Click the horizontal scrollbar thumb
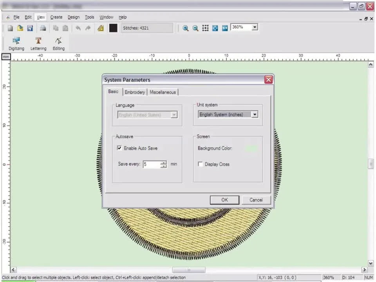Screen dimensions: 376x282 pos(189,270)
